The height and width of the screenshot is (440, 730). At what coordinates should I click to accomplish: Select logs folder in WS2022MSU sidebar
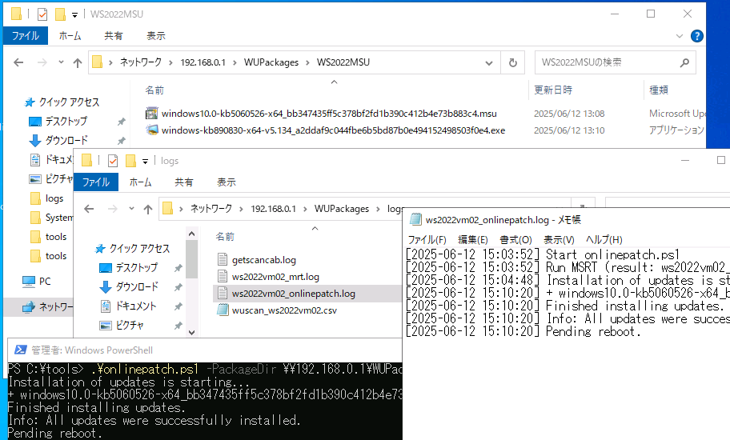[47, 198]
